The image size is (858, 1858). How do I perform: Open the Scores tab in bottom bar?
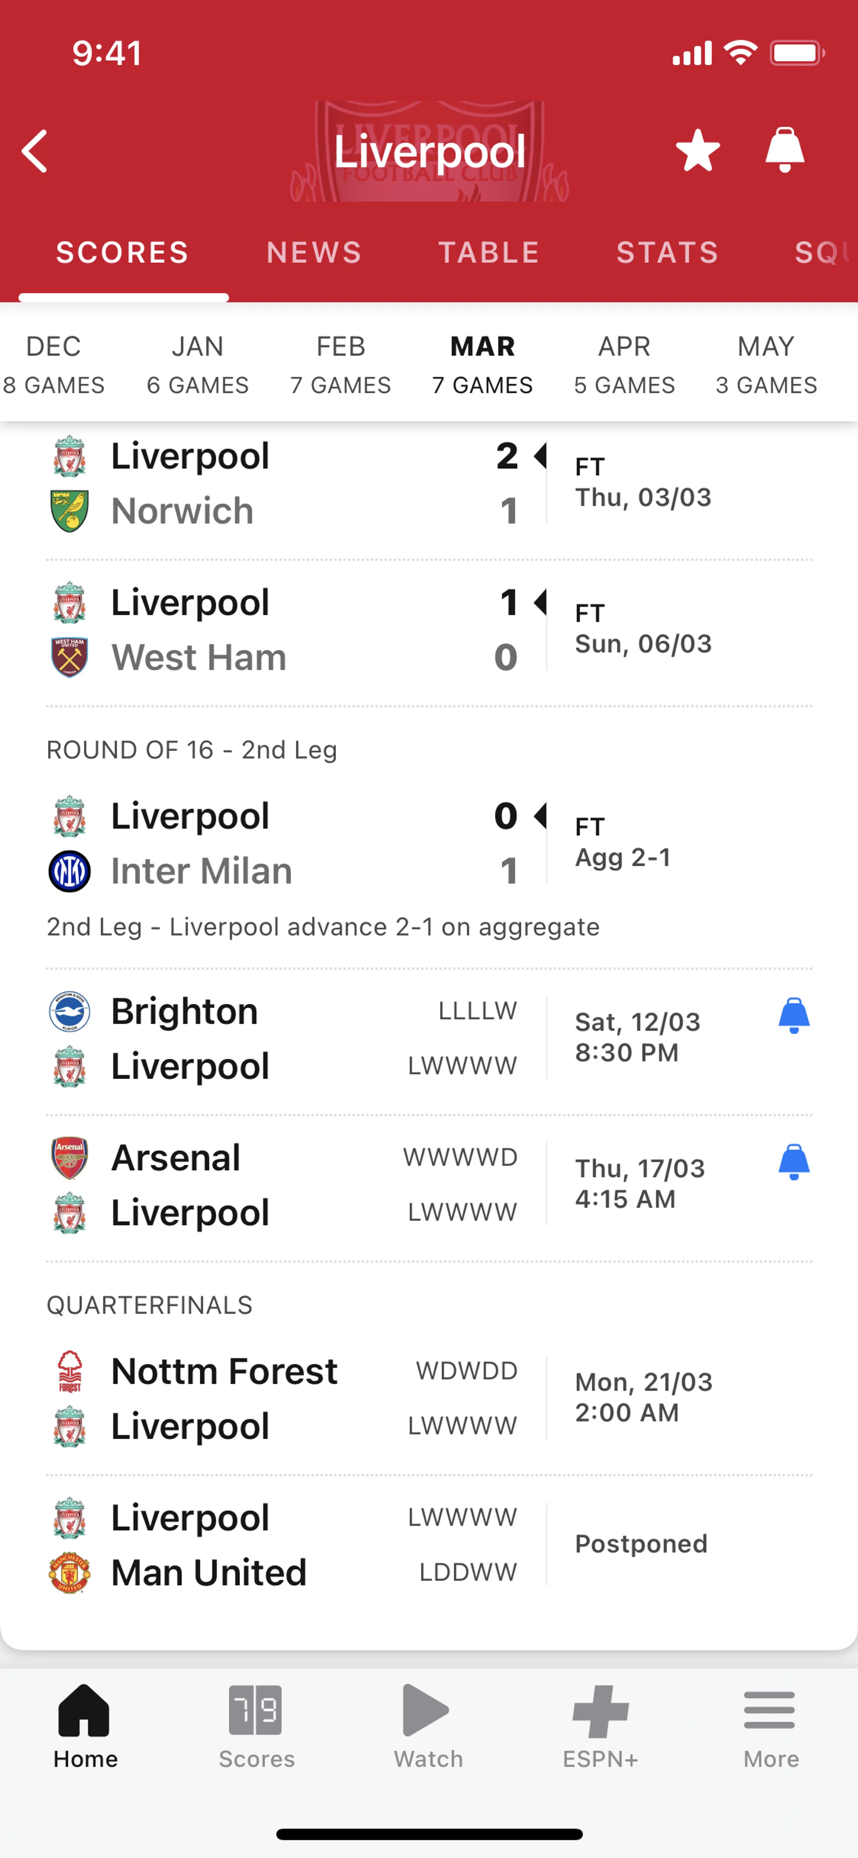(257, 1727)
